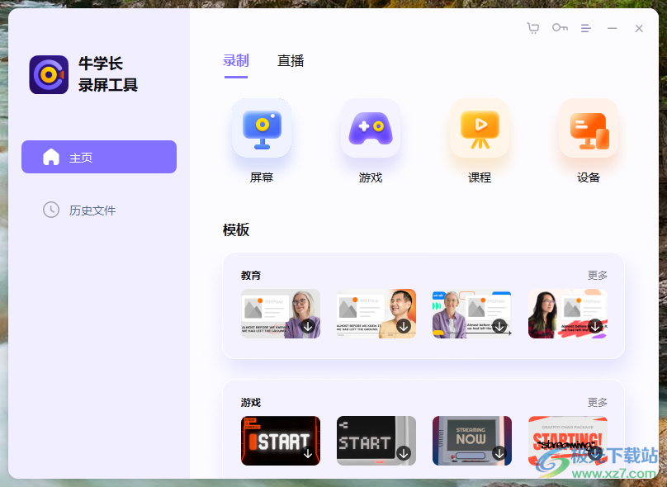Switch to the 录制 tab
Screen dimensions: 667x487
click(x=236, y=61)
